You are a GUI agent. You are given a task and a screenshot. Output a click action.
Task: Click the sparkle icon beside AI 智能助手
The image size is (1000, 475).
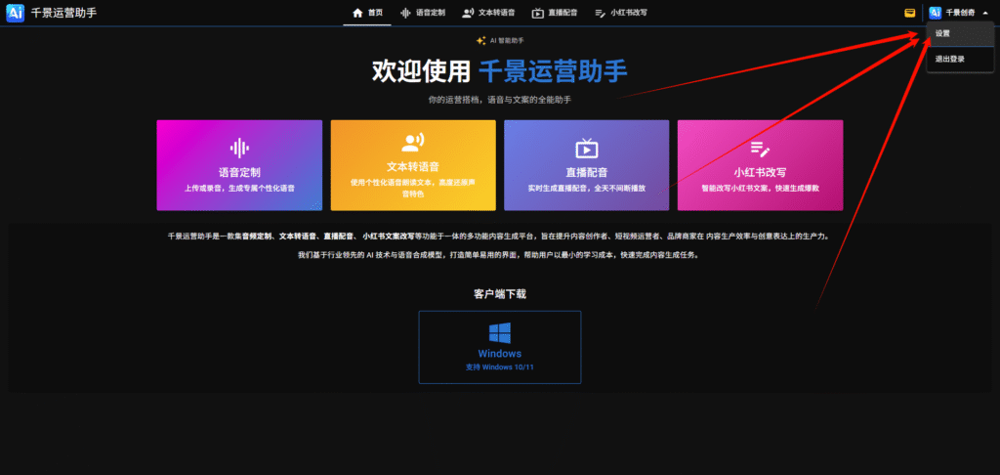point(480,41)
